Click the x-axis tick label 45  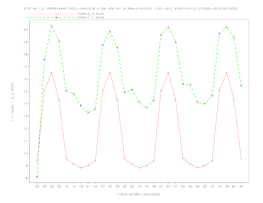pyautogui.click(x=146, y=186)
